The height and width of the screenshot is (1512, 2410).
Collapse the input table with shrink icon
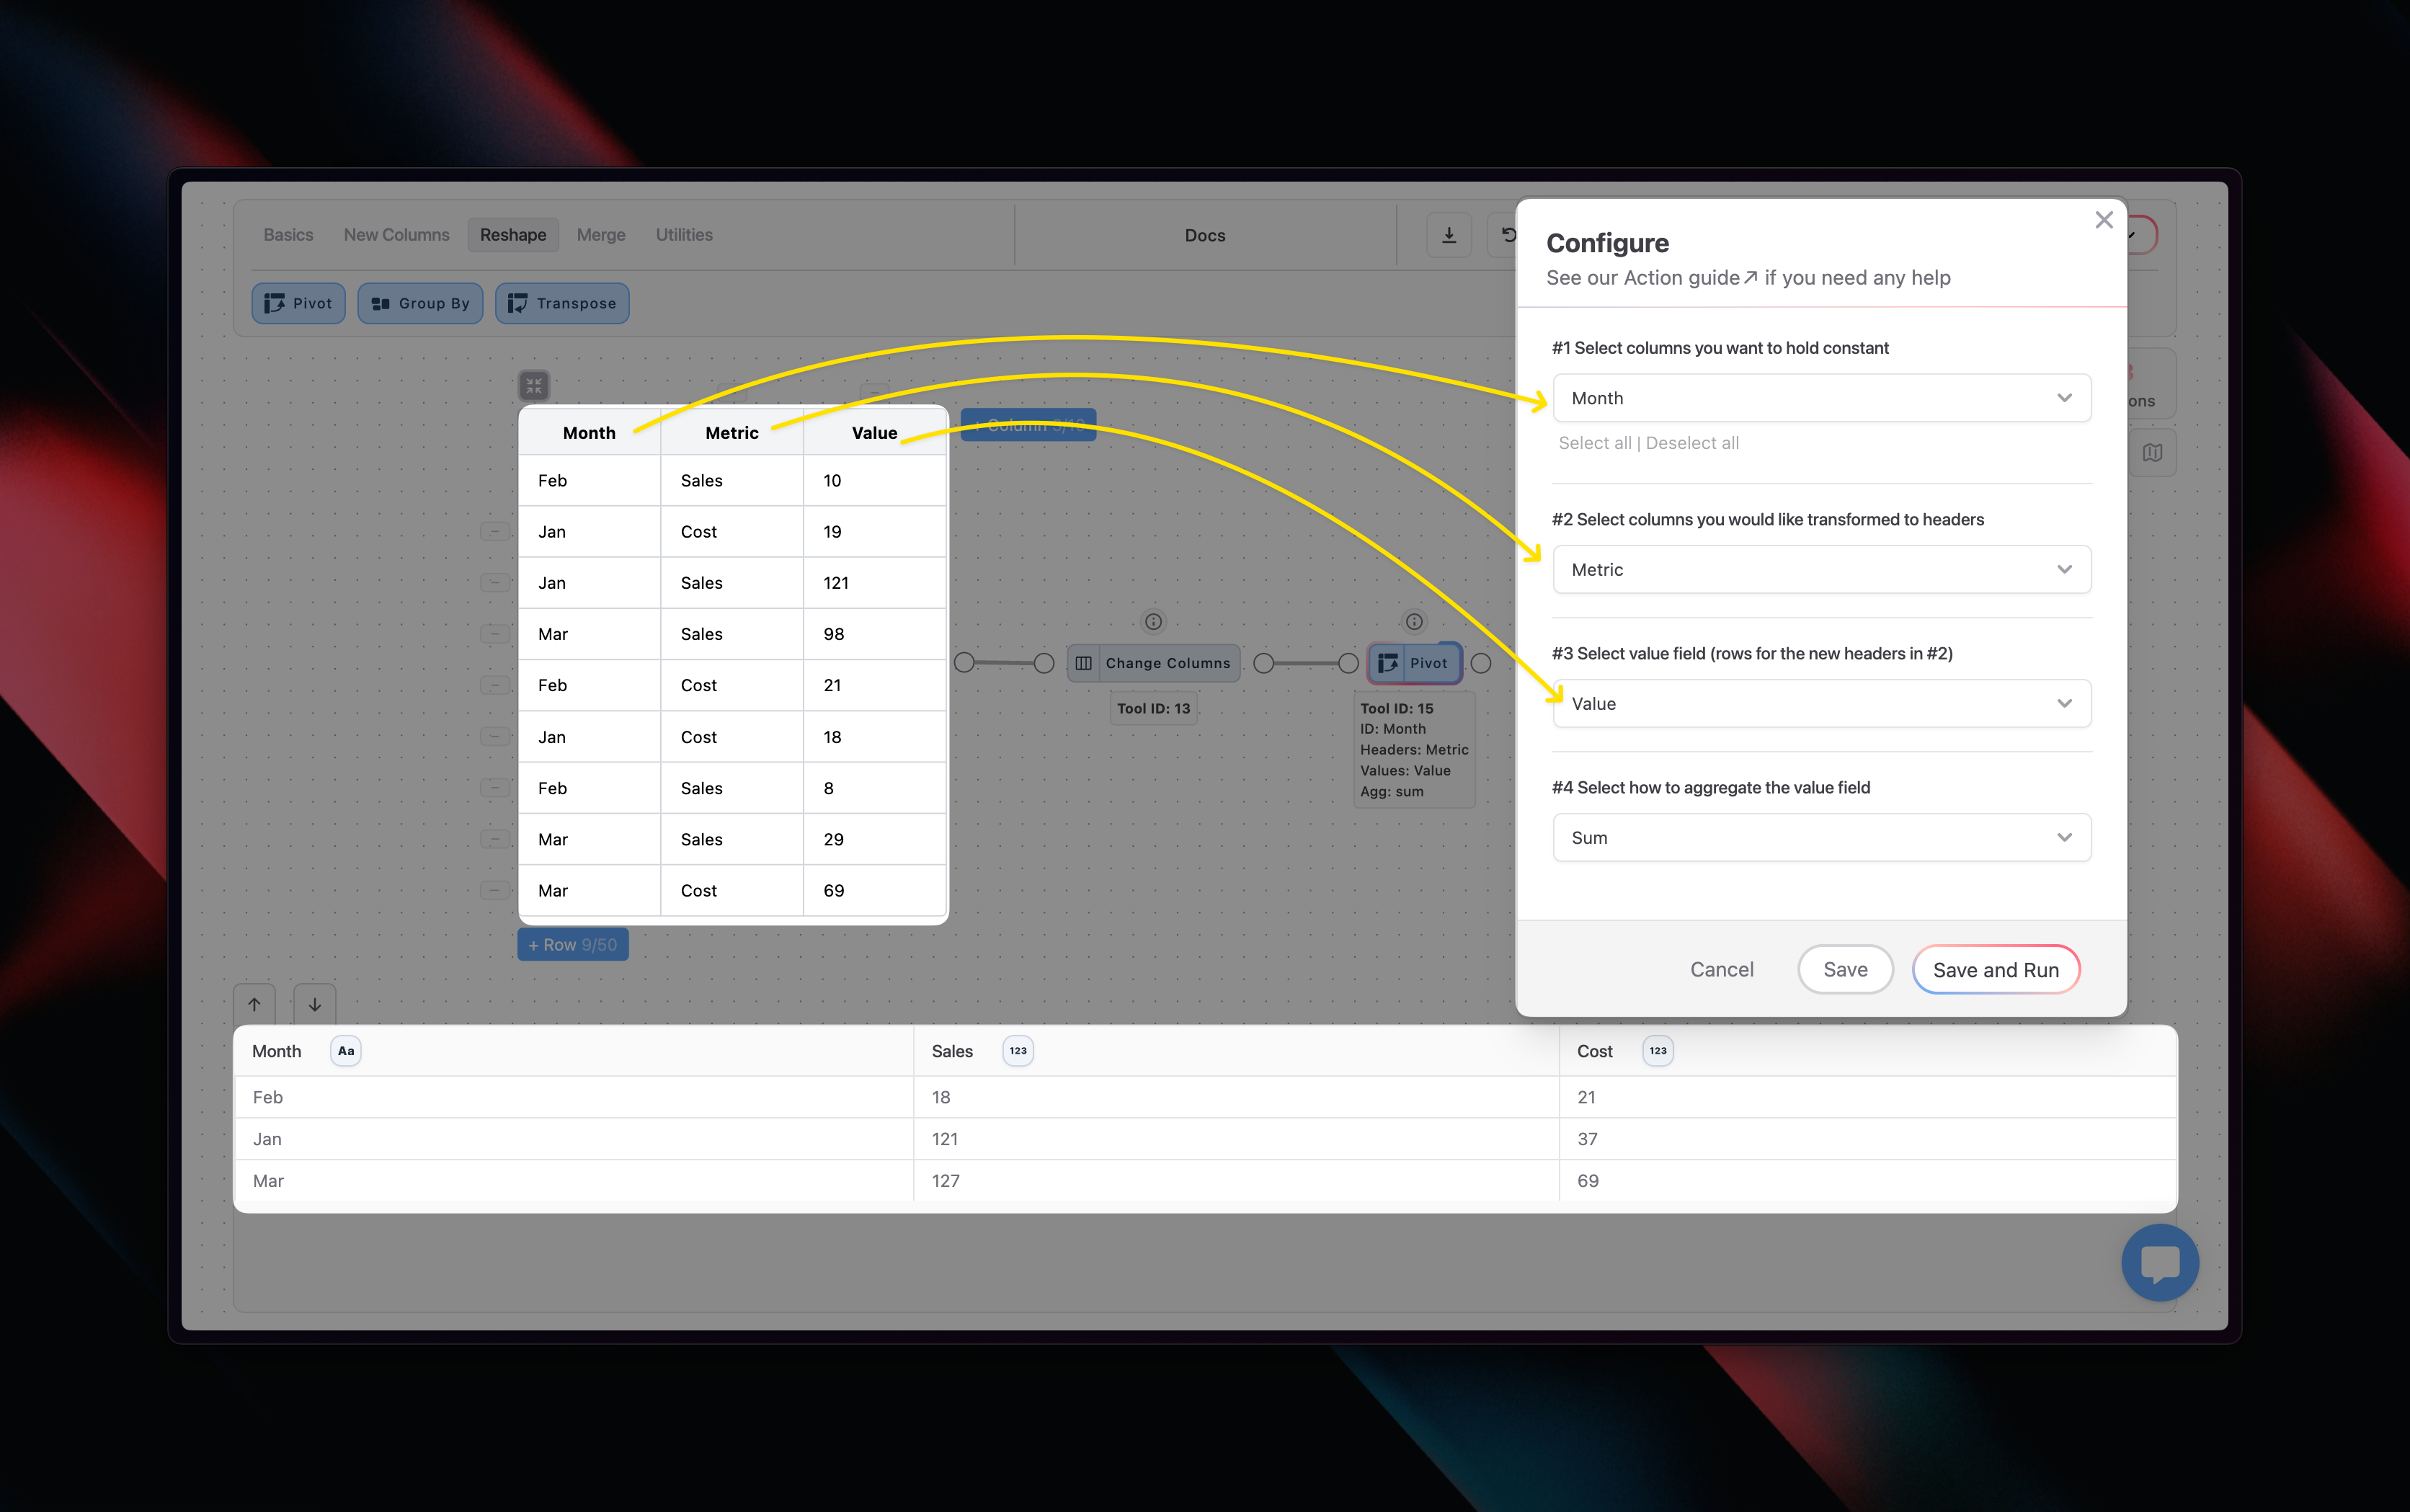click(534, 385)
